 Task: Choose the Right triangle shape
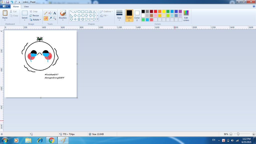71,16
